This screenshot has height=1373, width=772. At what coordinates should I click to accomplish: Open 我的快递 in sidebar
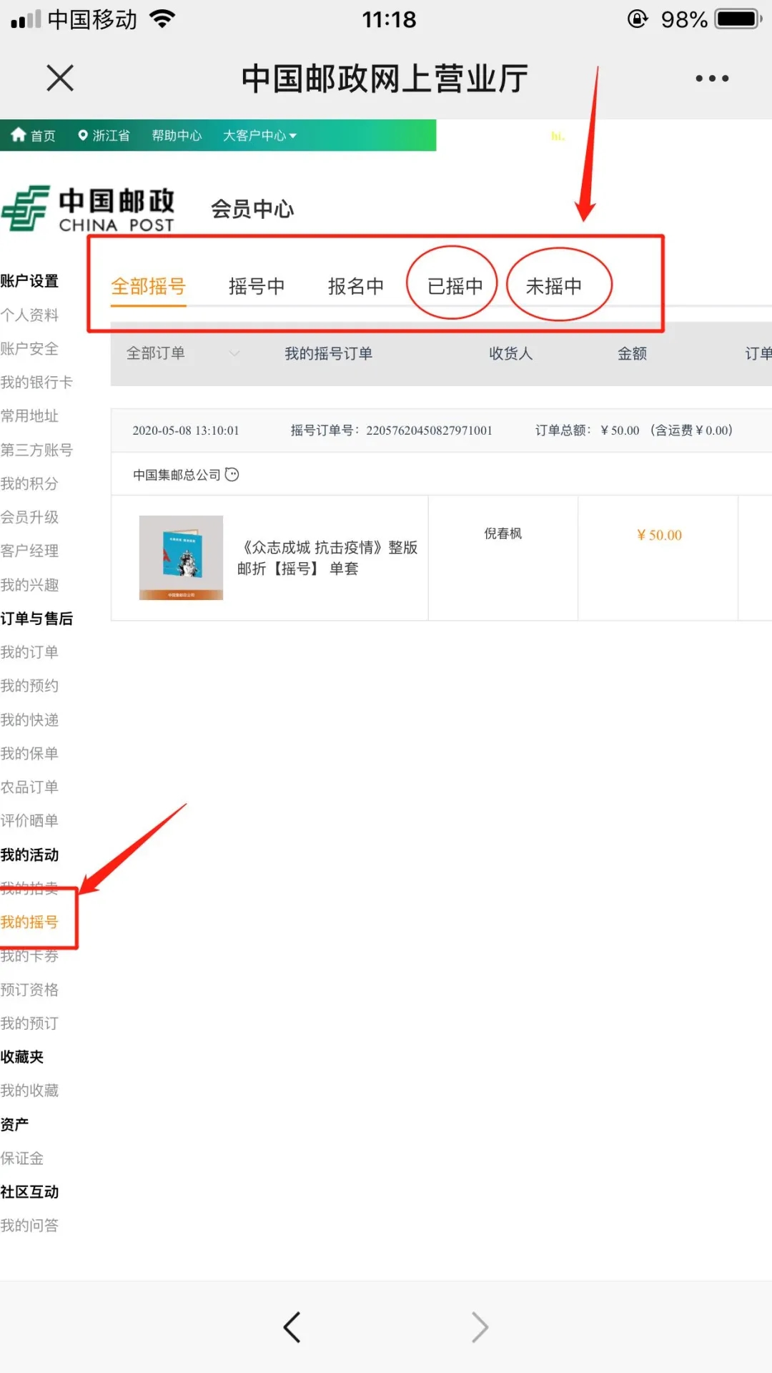click(x=29, y=719)
